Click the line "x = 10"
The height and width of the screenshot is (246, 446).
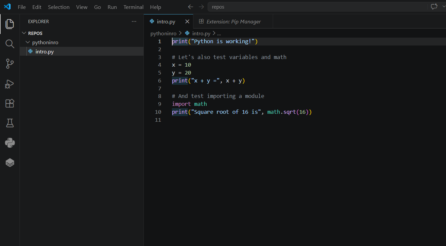(182, 65)
